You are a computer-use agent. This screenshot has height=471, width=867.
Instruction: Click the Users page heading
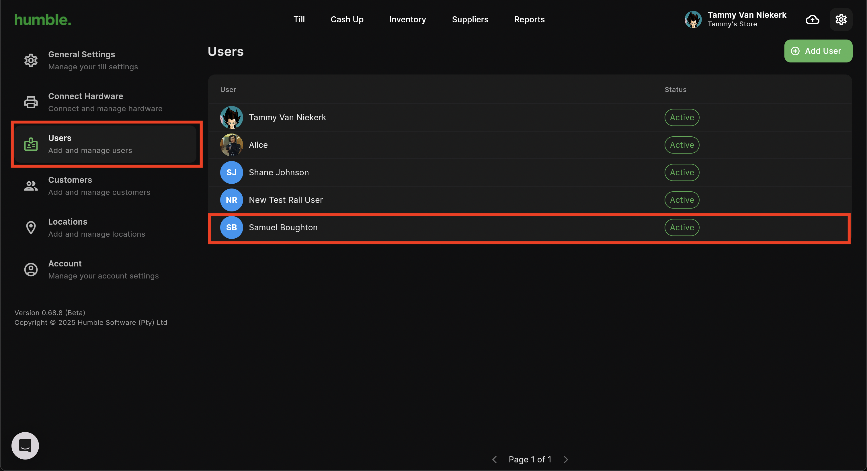pyautogui.click(x=226, y=52)
